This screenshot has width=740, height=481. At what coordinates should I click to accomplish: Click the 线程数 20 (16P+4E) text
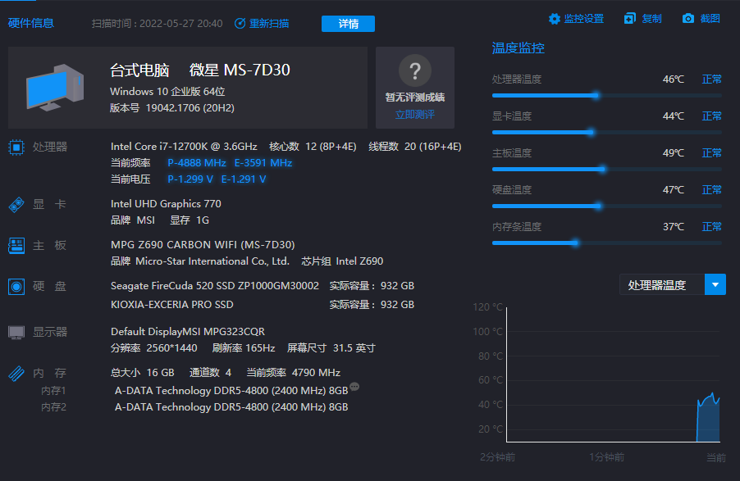(415, 147)
